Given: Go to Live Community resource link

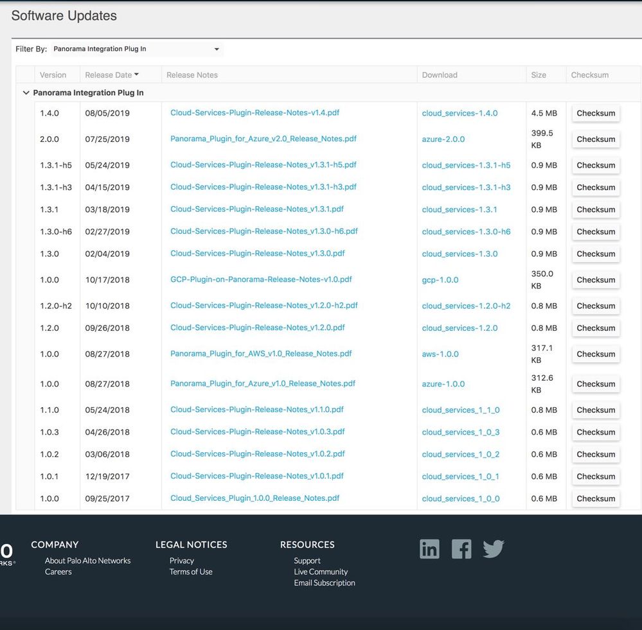Looking at the screenshot, I should point(321,572).
